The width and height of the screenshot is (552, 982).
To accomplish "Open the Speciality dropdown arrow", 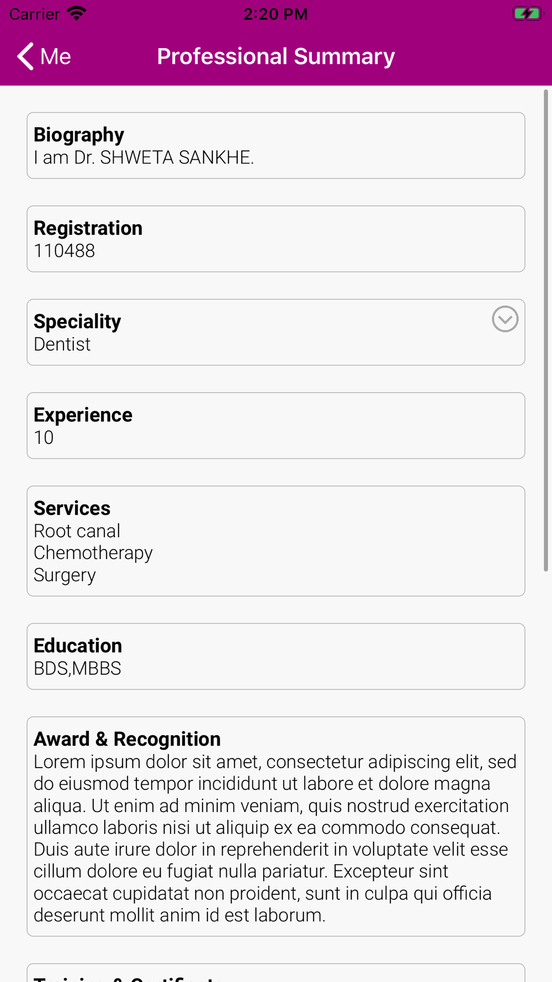I will click(x=505, y=319).
